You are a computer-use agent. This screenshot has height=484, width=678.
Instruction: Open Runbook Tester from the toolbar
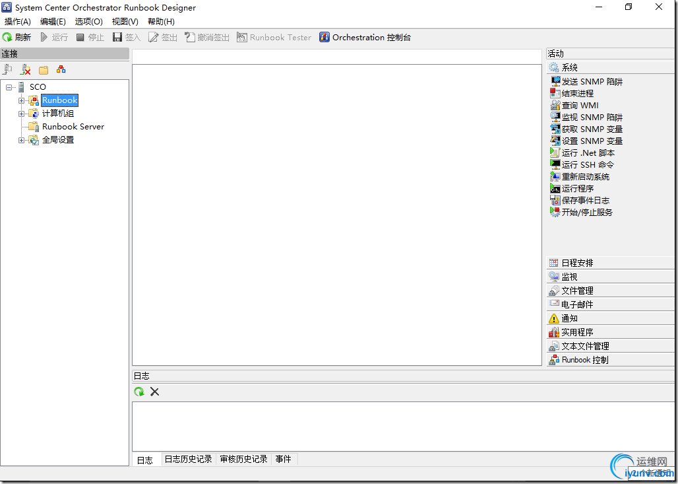(274, 38)
